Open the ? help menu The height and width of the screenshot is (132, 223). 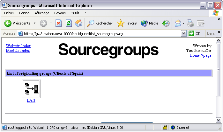(85, 13)
